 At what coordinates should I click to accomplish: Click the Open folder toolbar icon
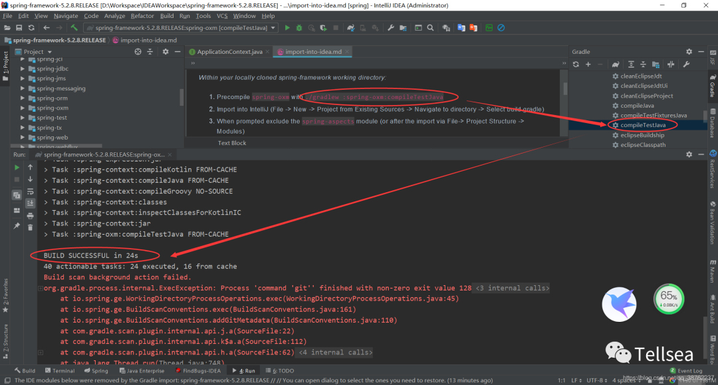(7, 28)
